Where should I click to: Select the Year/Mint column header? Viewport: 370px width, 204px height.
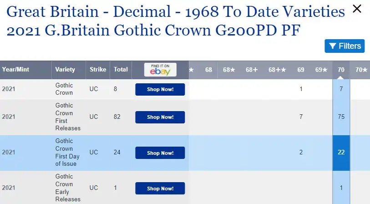[15, 69]
